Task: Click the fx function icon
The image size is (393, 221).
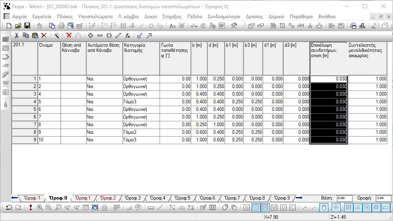Action: [128, 36]
